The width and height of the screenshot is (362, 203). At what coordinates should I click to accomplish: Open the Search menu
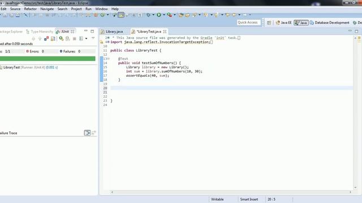click(62, 9)
